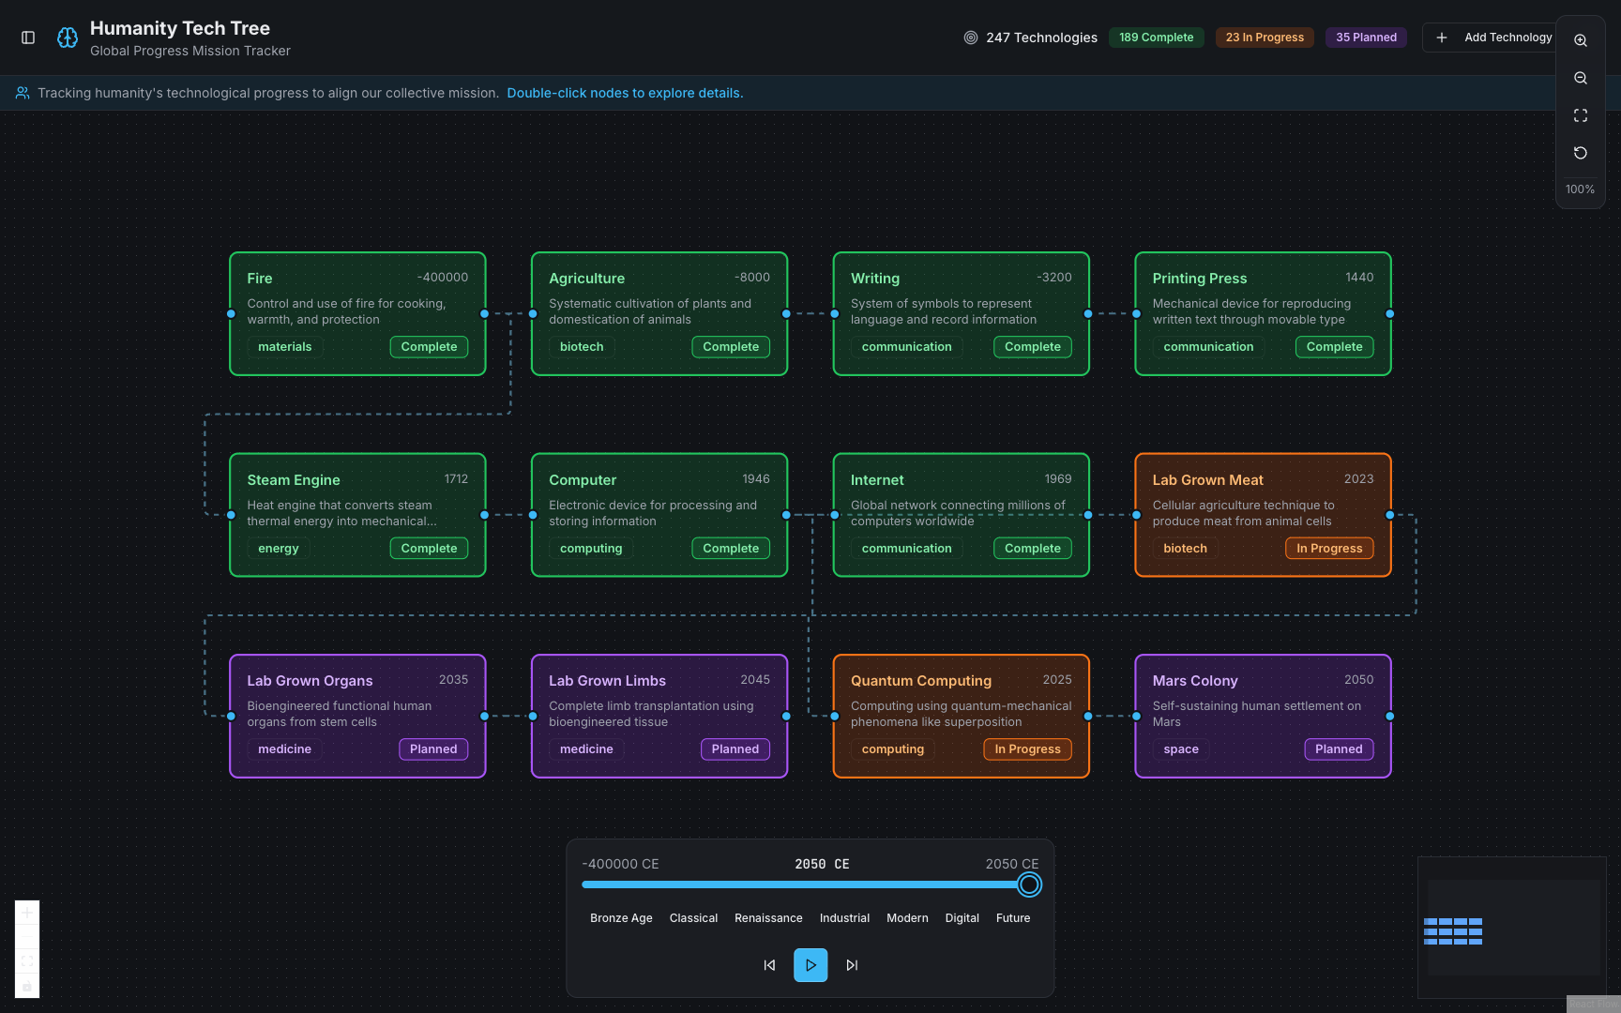Select the Quantum Computing node title

[921, 681]
